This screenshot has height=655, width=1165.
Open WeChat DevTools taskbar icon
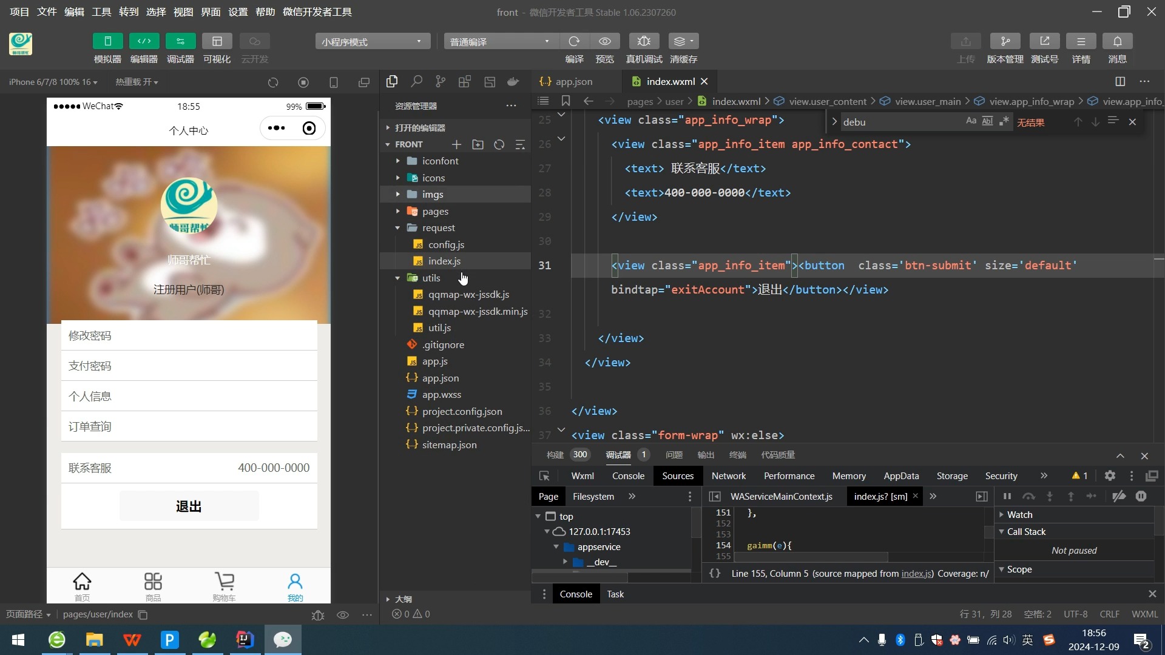click(283, 640)
